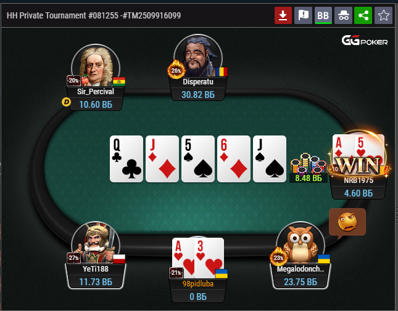This screenshot has height=311, width=398.
Task: Toggle the incognito hide-names icon
Action: pos(343,15)
